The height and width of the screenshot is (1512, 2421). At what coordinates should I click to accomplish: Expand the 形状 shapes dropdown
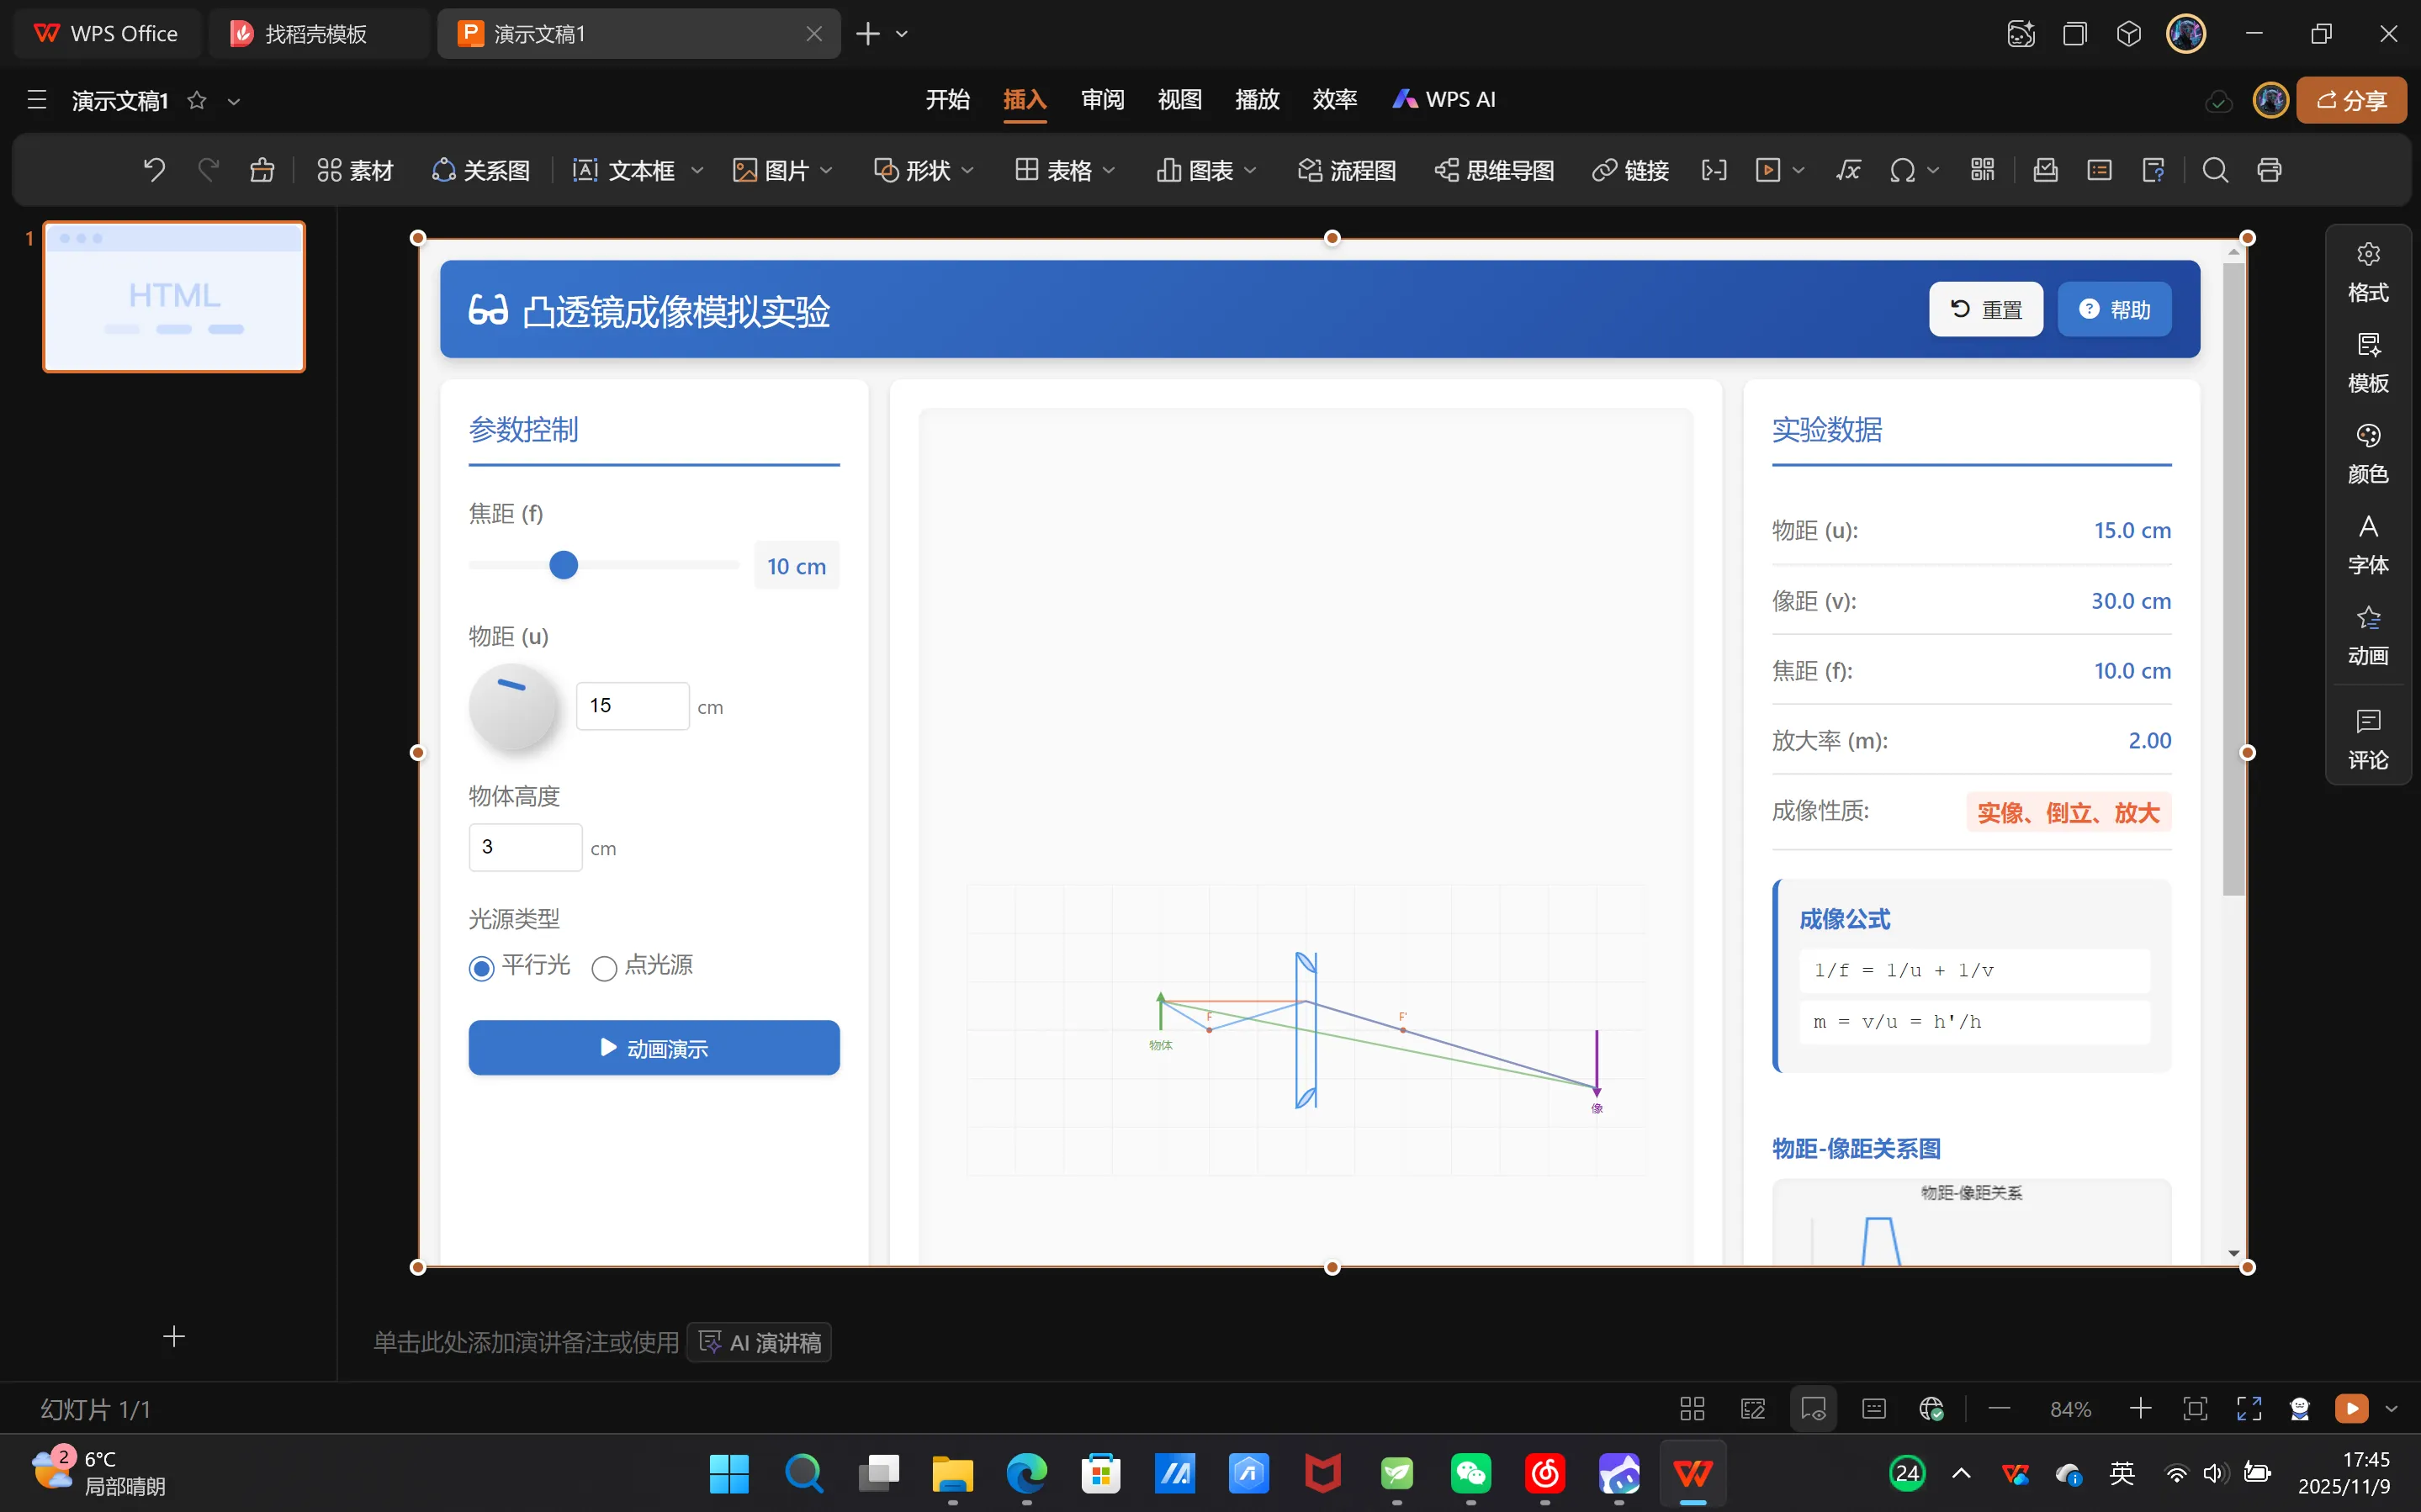(967, 170)
